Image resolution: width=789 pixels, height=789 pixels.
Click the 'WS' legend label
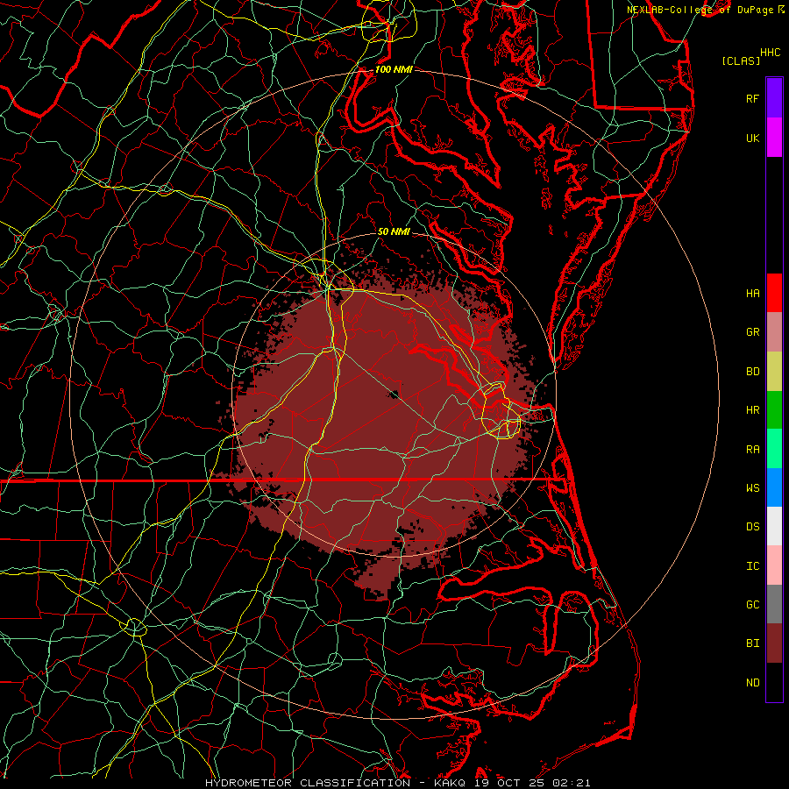tap(753, 488)
